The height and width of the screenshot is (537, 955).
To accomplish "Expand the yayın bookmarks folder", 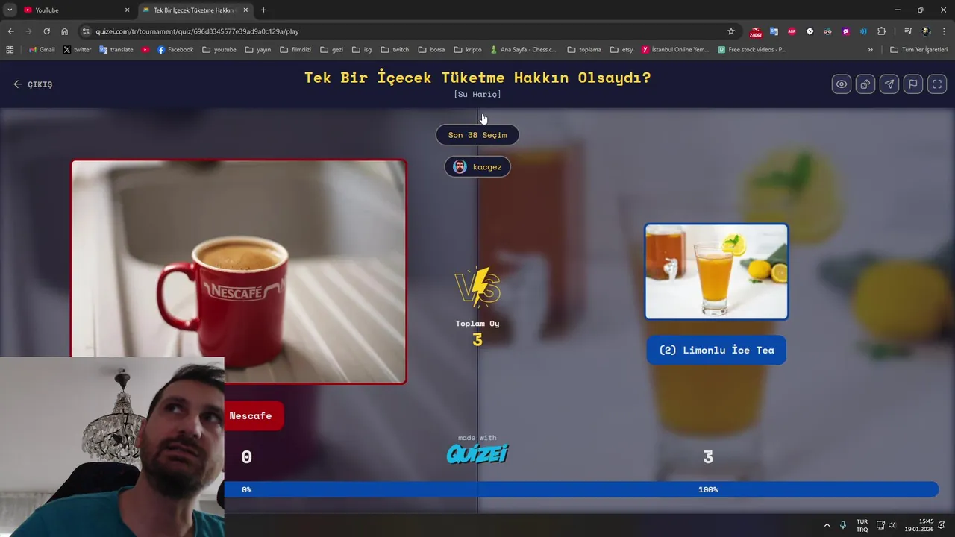I will tap(257, 50).
